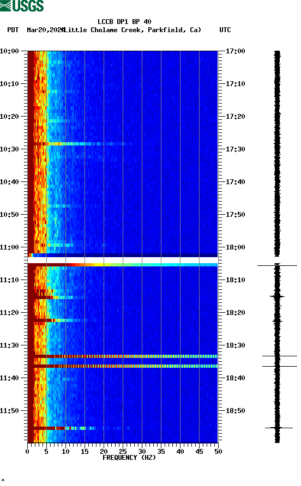Screen dimensions: 301x486
Task: Click the '18:40' UTC time label
Action: tap(235, 378)
